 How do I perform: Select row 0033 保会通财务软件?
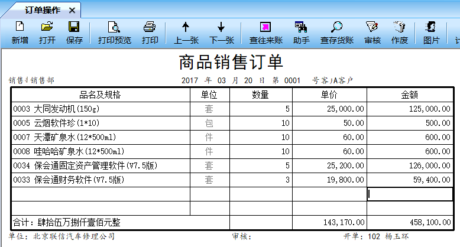pyautogui.click(x=101, y=180)
